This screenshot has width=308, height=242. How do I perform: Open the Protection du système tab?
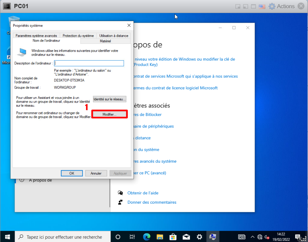(x=78, y=36)
